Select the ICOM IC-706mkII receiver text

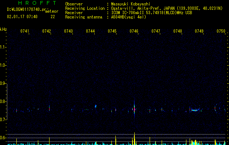click(151, 13)
